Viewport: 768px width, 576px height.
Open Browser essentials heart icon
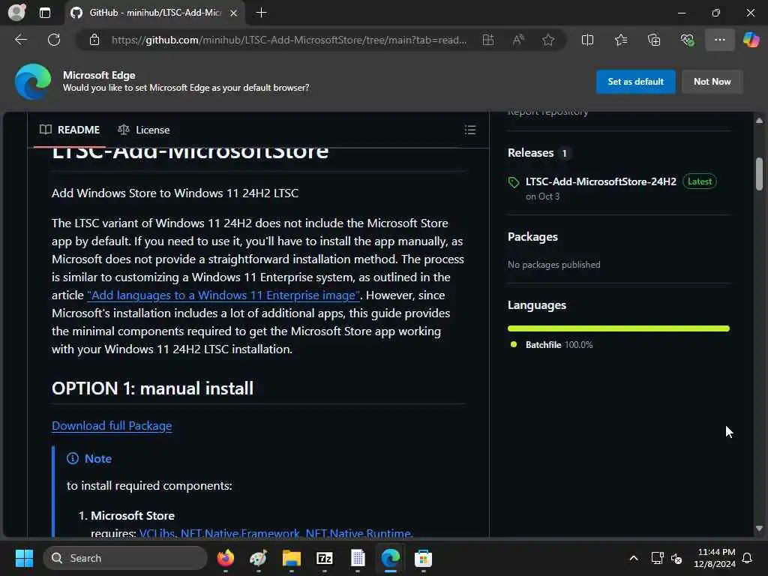tap(687, 40)
